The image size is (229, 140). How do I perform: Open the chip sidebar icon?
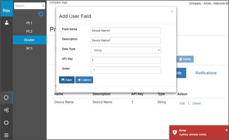tap(6, 123)
